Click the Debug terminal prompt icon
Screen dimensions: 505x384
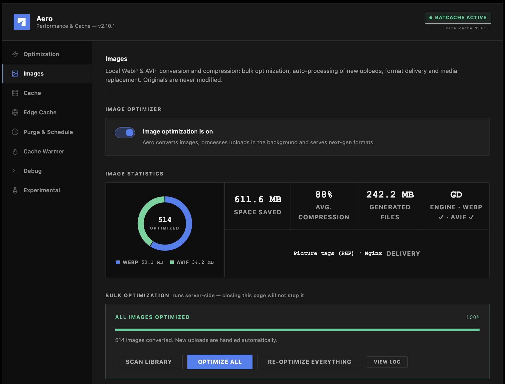15,171
